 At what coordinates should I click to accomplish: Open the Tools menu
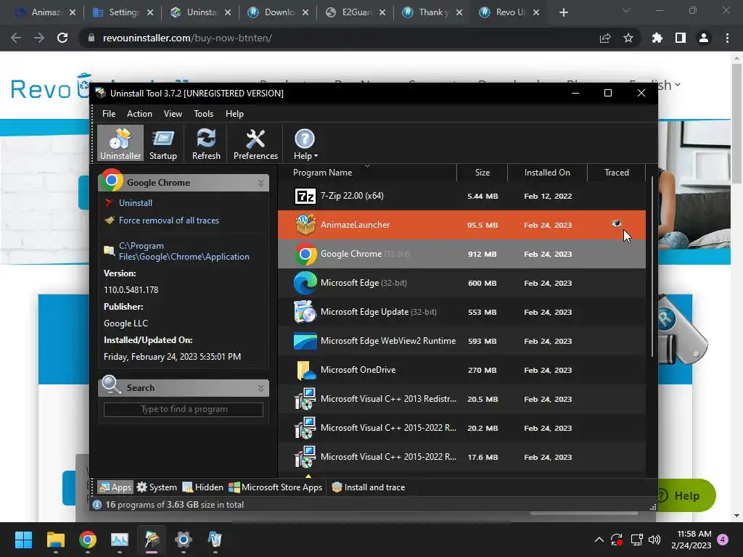point(203,114)
